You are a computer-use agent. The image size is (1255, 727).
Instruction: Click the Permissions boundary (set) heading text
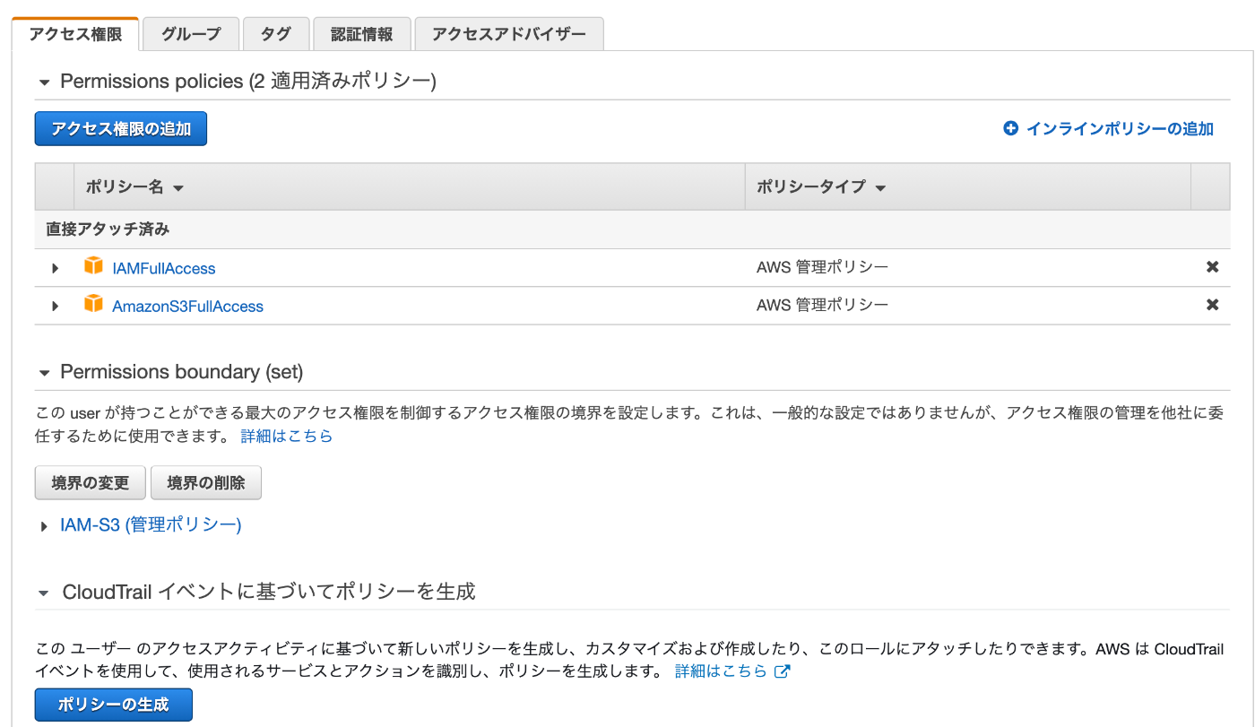[182, 372]
